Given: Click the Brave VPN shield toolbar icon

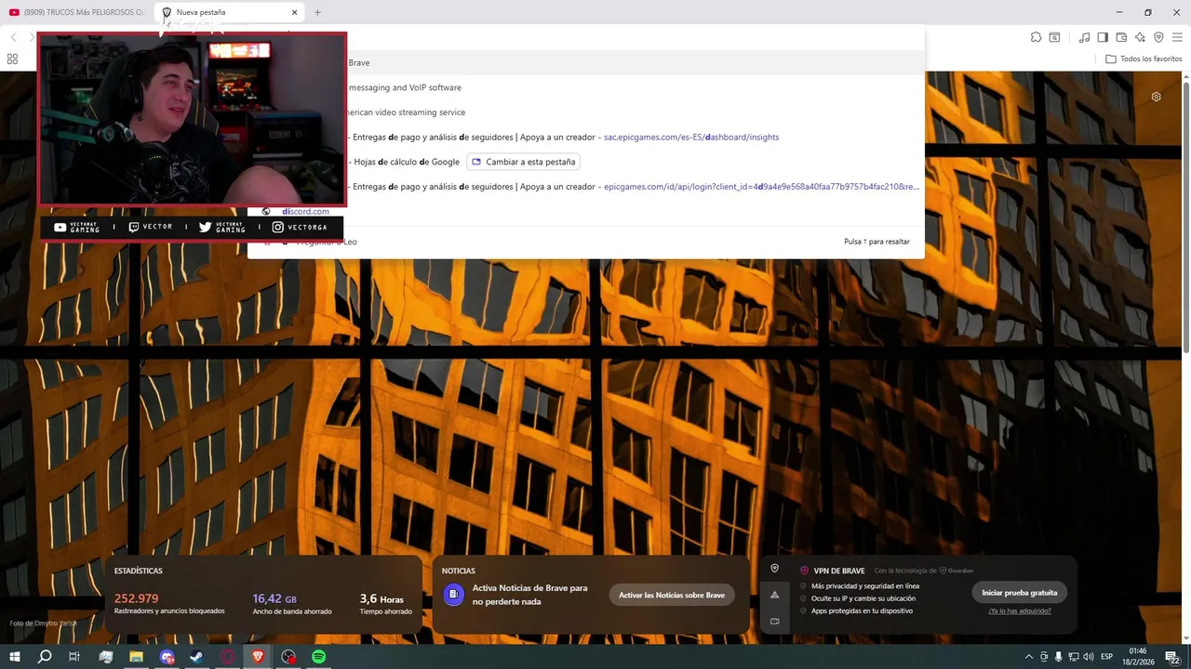Looking at the screenshot, I should click(x=1158, y=37).
